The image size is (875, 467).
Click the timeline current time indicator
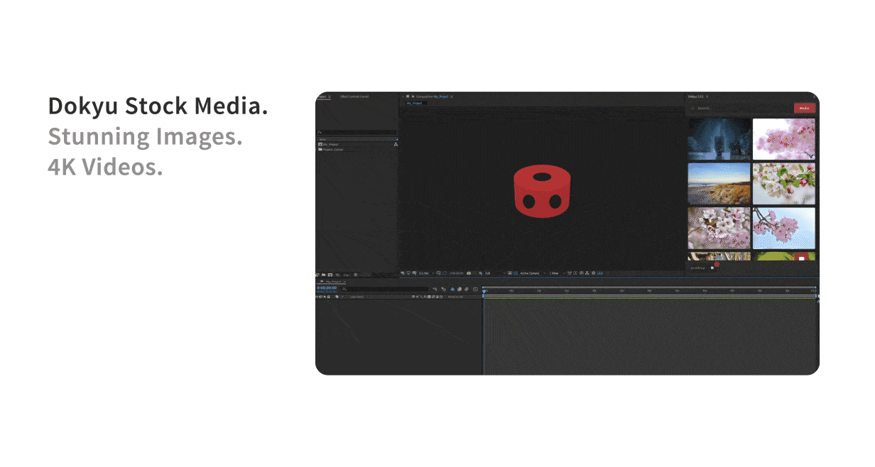coord(484,291)
